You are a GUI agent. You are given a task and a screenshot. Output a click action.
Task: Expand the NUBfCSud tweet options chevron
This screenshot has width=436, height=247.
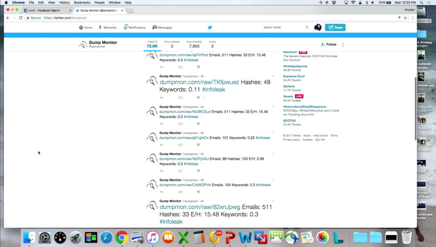[273, 106]
